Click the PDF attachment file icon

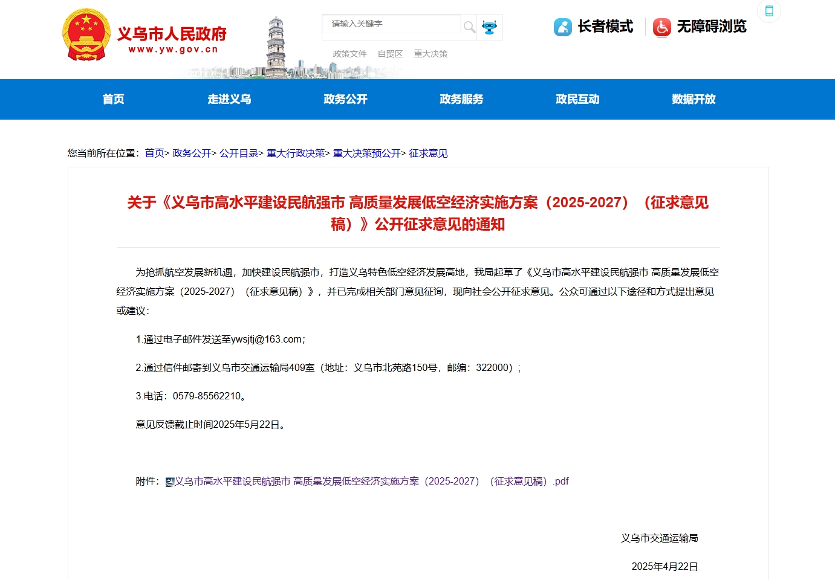170,482
